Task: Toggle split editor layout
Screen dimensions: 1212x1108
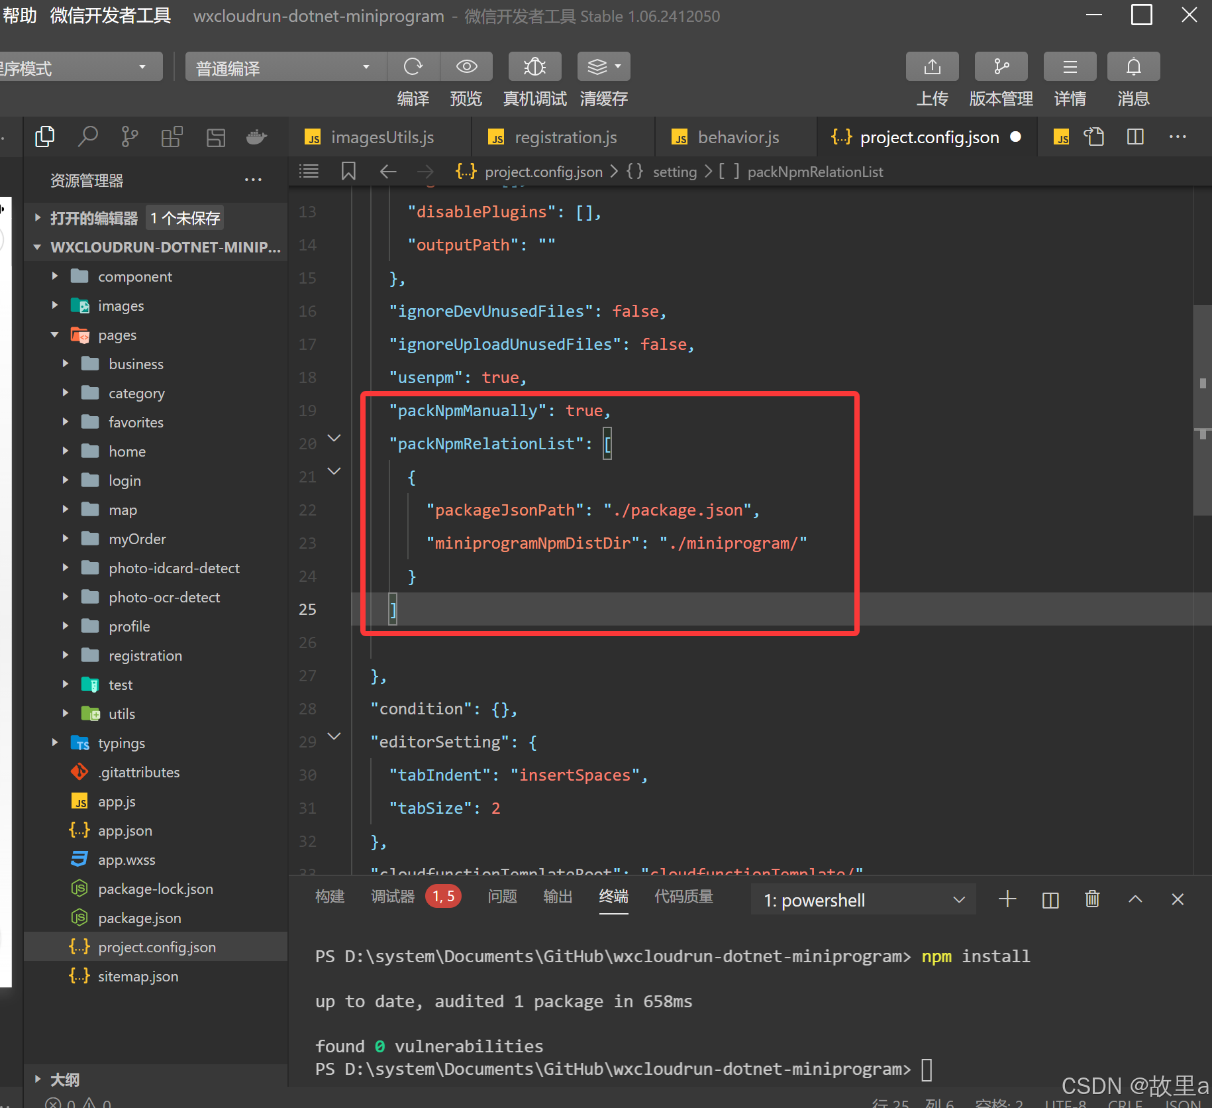Action: coord(1135,137)
